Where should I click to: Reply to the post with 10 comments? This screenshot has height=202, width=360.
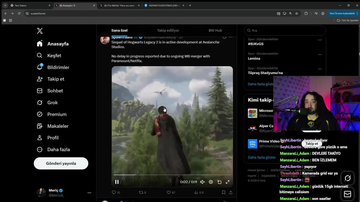pos(116,192)
